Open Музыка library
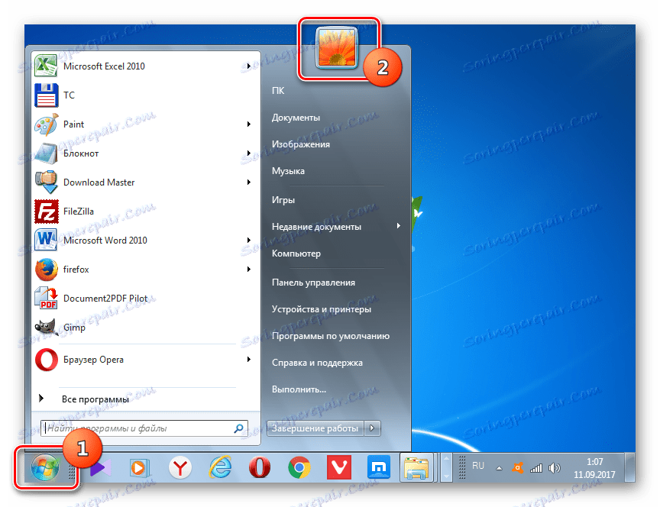 pos(288,171)
